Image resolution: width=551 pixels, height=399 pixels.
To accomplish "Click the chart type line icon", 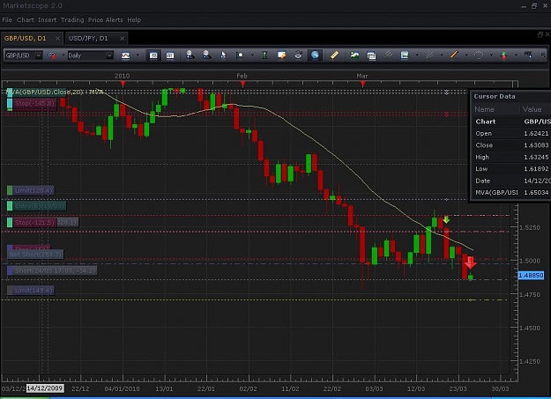I will (125, 55).
